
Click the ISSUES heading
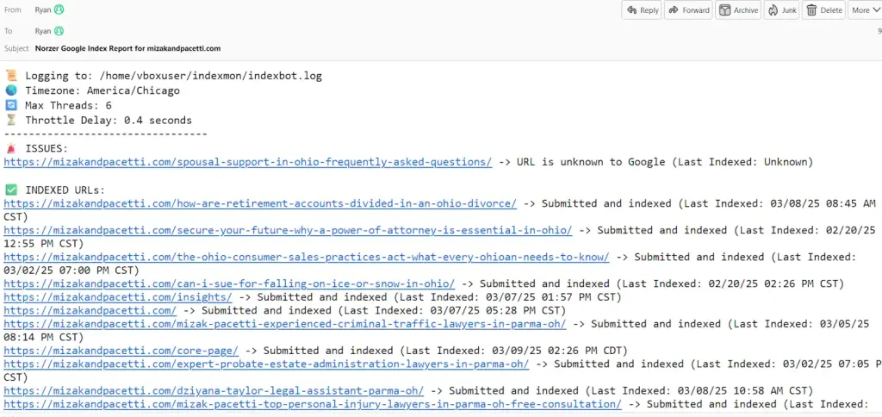(36, 148)
